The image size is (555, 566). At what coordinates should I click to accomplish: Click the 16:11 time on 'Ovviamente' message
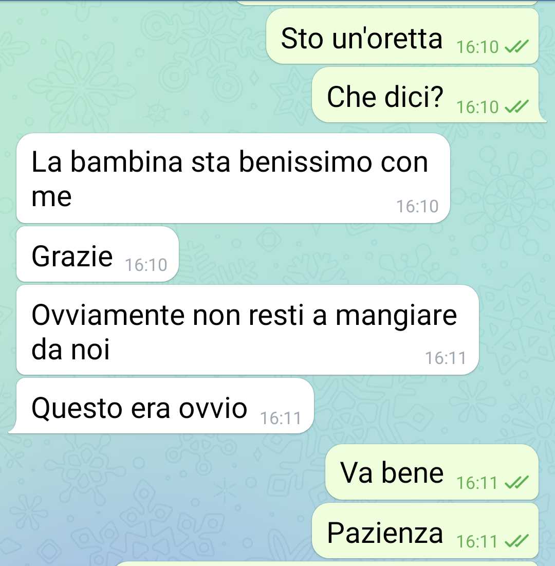[x=446, y=358]
